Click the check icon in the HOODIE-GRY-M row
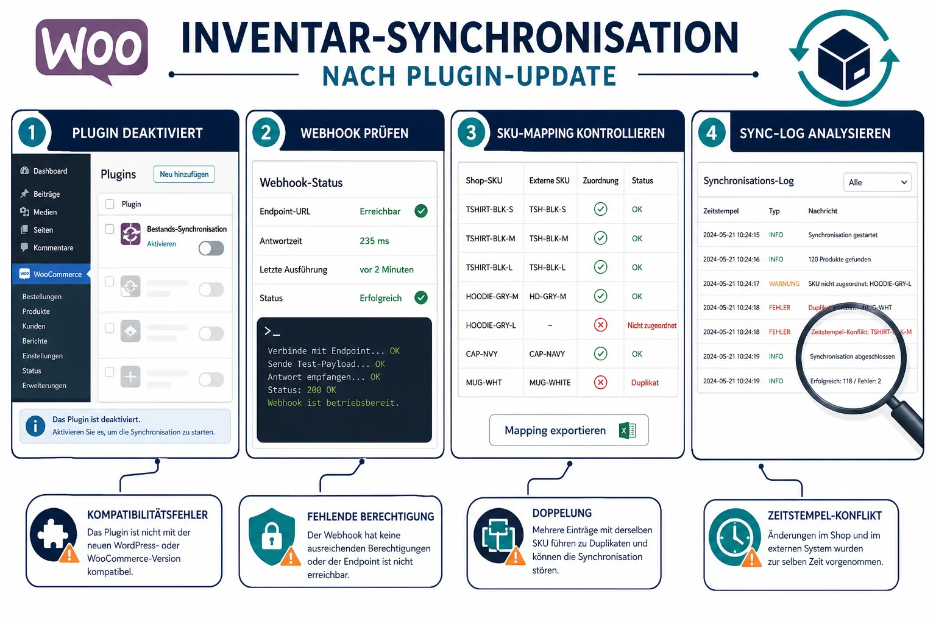Viewport: 936px width, 624px height. (x=601, y=296)
